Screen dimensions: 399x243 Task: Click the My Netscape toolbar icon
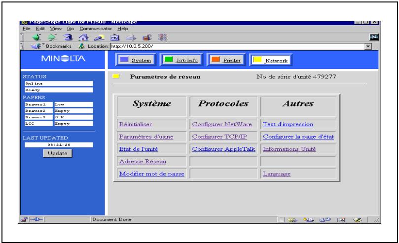click(x=115, y=37)
